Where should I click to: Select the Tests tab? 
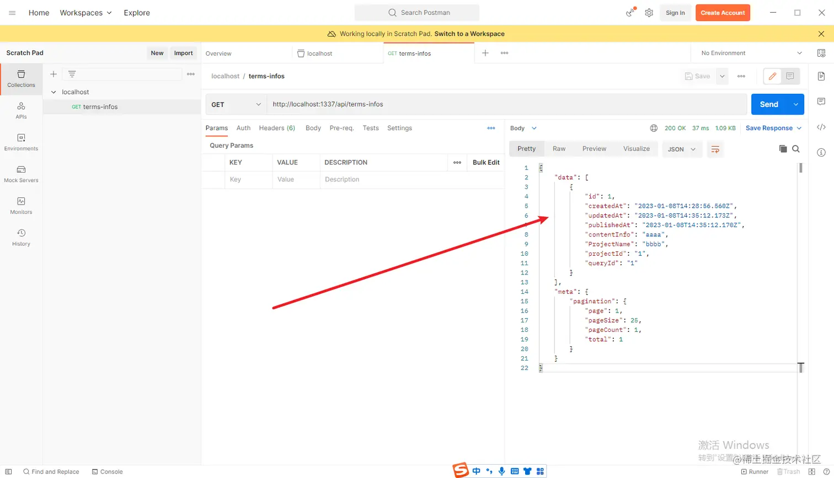point(371,128)
